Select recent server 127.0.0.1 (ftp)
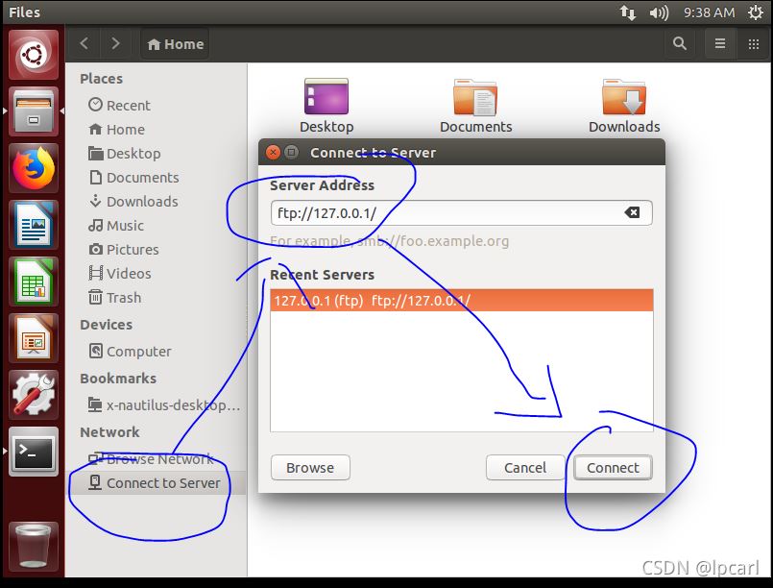 click(x=462, y=301)
